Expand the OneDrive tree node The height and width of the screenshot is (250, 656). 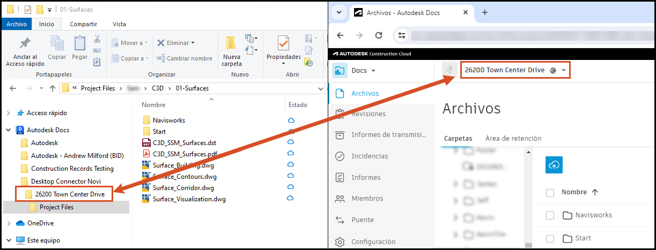(x=9, y=223)
